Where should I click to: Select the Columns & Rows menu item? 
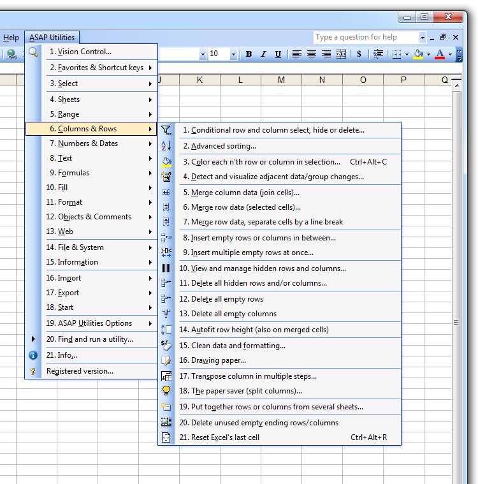tap(91, 129)
